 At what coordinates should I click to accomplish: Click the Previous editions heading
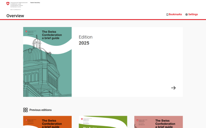(41, 110)
